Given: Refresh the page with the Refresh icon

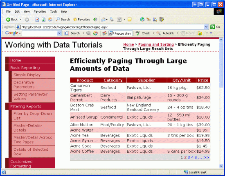Looking at the screenshot, I should [43, 20].
